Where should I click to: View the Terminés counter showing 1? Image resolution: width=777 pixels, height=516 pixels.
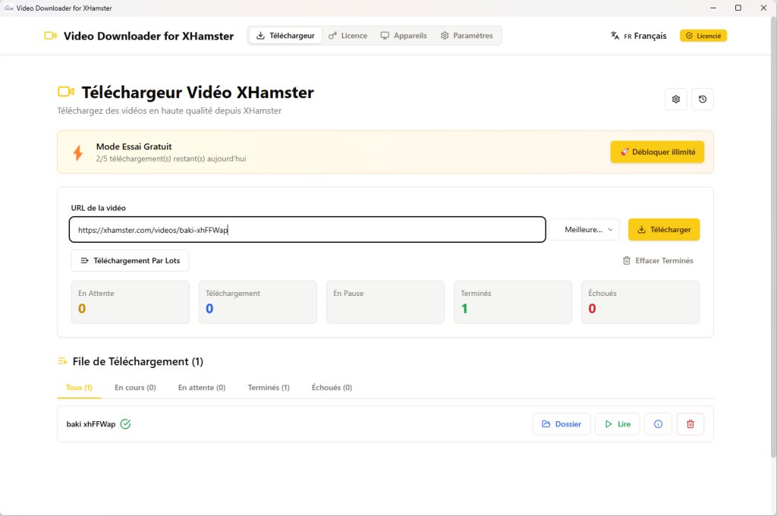(512, 302)
